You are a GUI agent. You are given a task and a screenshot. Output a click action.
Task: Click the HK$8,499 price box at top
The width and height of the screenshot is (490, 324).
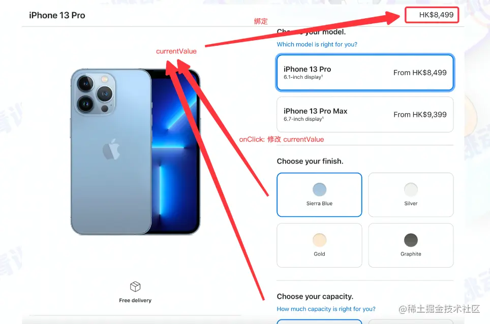[432, 15]
